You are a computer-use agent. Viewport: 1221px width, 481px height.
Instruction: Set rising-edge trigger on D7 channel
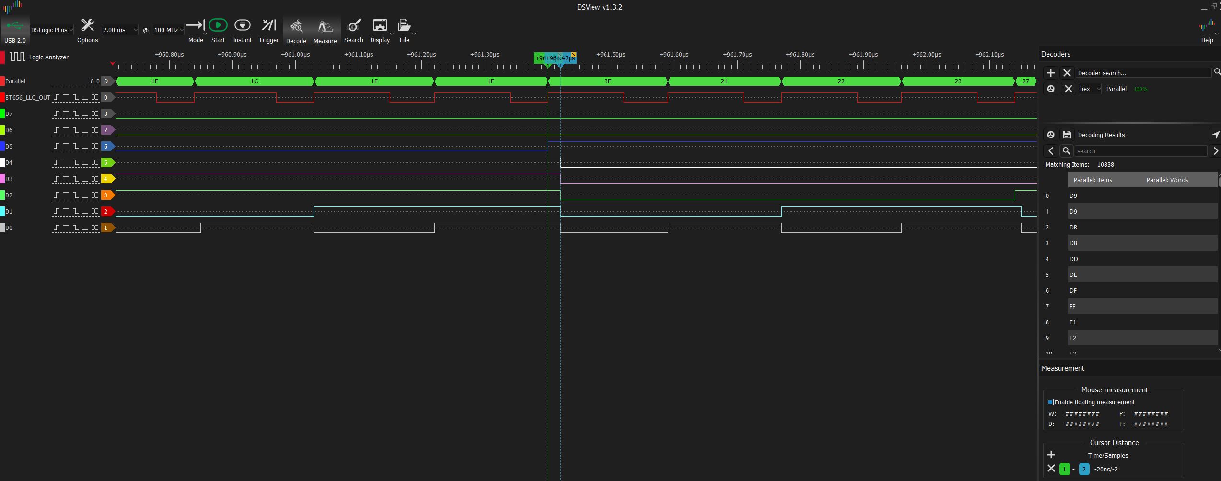(x=57, y=114)
